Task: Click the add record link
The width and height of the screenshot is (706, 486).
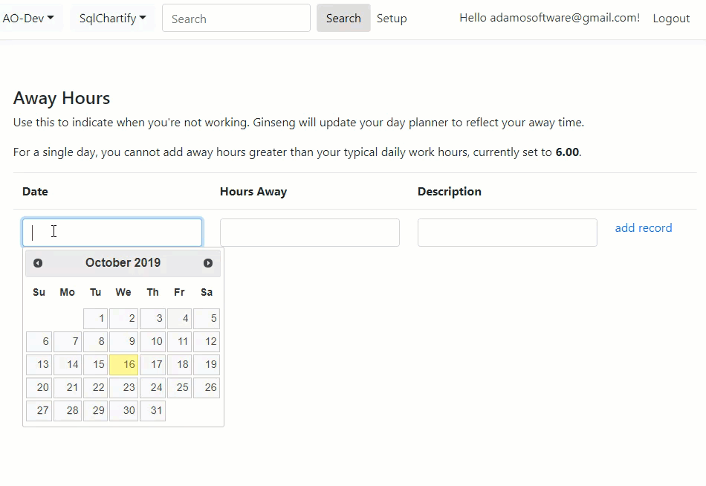Action: (643, 228)
